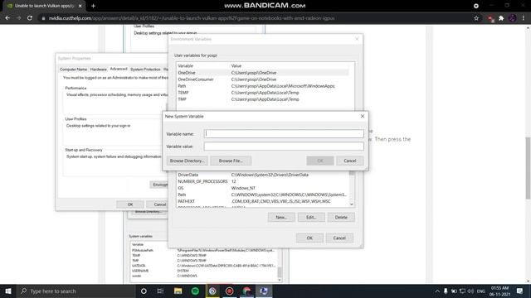This screenshot has height=298, width=531.
Task: Click New button under system variables list
Action: [281, 217]
